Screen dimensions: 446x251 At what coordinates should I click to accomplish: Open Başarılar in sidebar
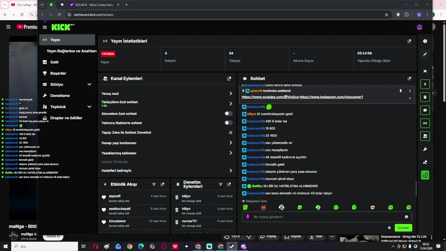58,73
